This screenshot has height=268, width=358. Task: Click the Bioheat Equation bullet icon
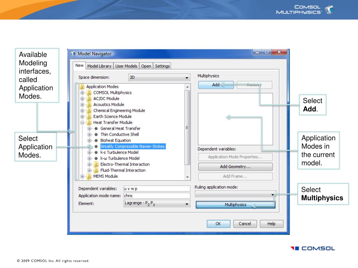pyautogui.click(x=96, y=140)
